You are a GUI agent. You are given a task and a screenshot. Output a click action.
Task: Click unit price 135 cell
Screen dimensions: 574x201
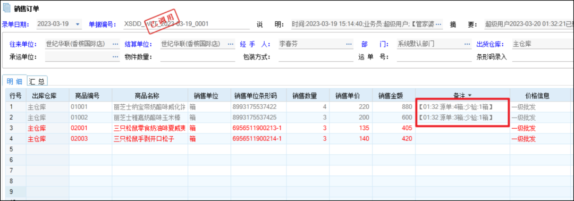tap(351, 128)
